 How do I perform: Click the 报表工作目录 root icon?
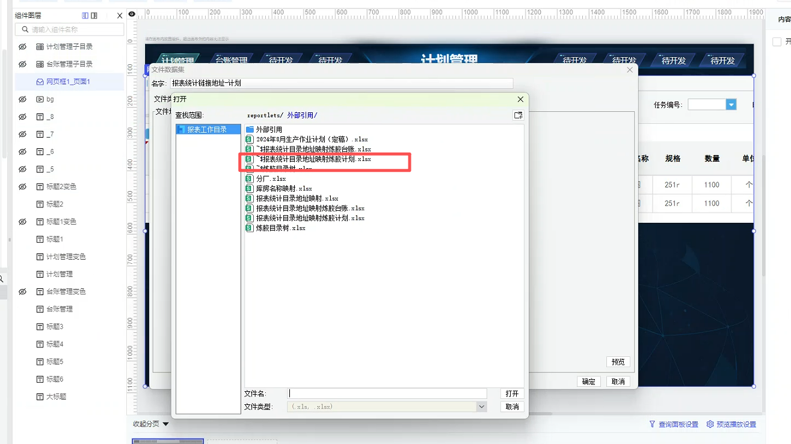click(181, 130)
